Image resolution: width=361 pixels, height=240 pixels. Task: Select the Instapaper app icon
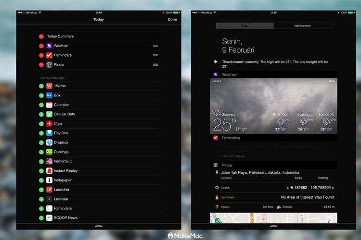coord(49,180)
